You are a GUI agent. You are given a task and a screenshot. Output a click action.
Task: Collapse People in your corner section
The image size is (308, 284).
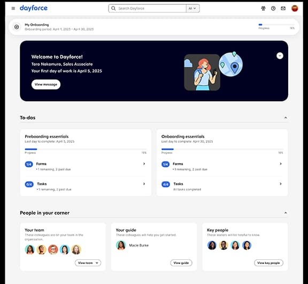click(286, 213)
